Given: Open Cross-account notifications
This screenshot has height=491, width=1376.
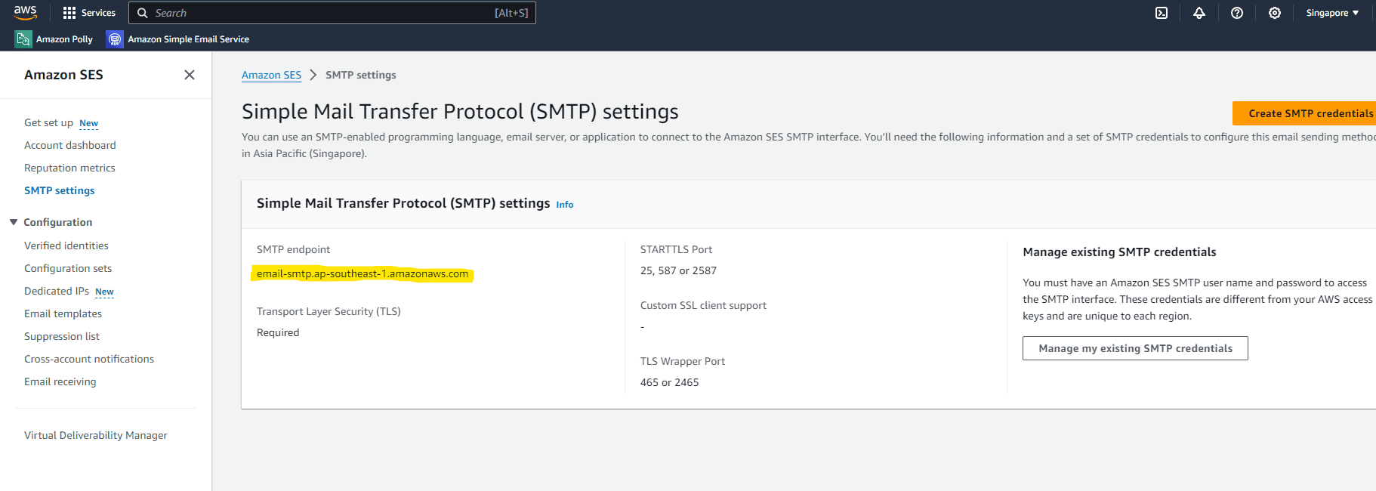Looking at the screenshot, I should tap(89, 359).
